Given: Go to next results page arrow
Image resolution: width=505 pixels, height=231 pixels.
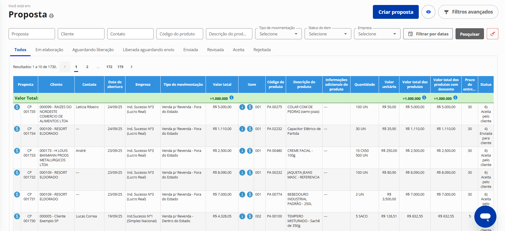Looking at the screenshot, I should click(132, 67).
